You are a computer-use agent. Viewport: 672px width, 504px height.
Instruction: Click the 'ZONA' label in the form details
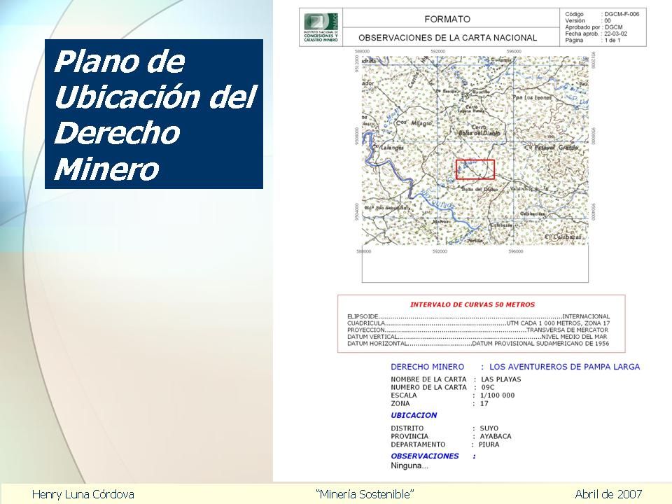(x=400, y=404)
